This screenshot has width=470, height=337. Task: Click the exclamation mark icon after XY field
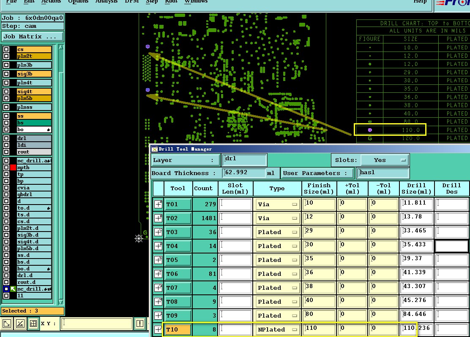140,324
